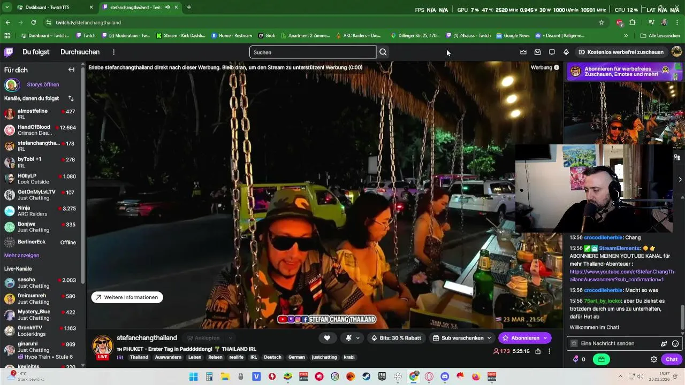Open the tab search dropdown in Chrome
Viewport: 685px width, 385px height.
coord(7,7)
